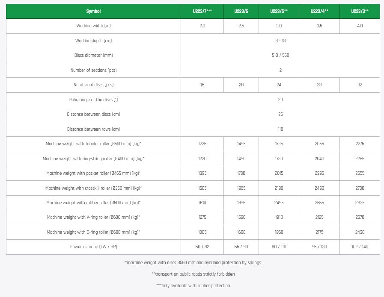Click the Power demand value 95 / 130
The height and width of the screenshot is (297, 384).
point(319,247)
